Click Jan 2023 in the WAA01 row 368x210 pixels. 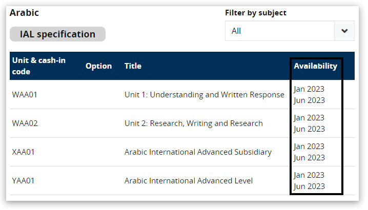tap(309, 89)
